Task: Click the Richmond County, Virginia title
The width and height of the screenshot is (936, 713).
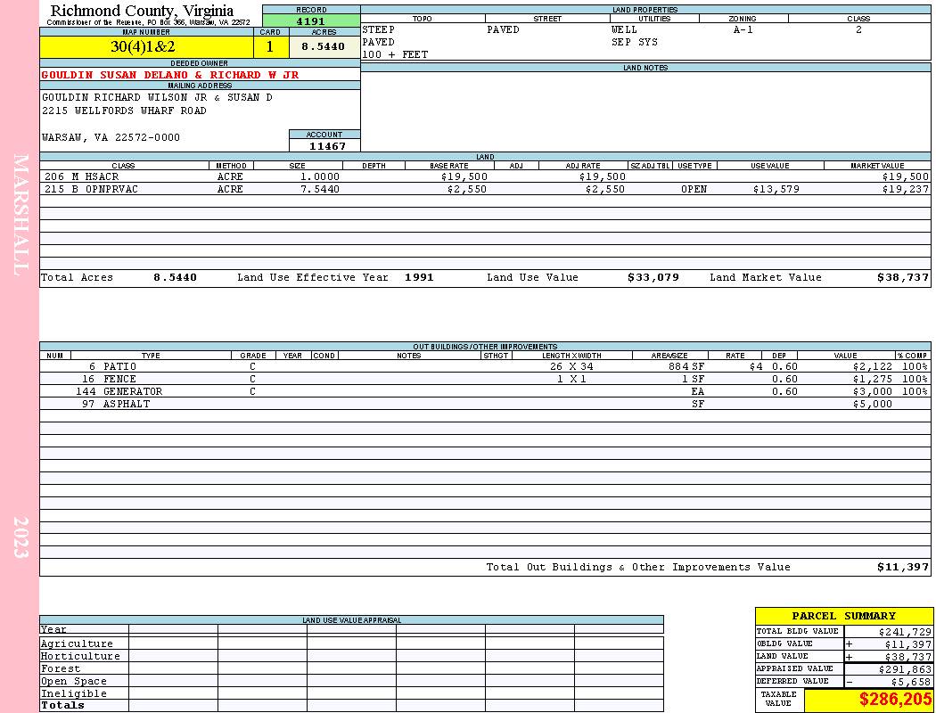Action: point(142,11)
